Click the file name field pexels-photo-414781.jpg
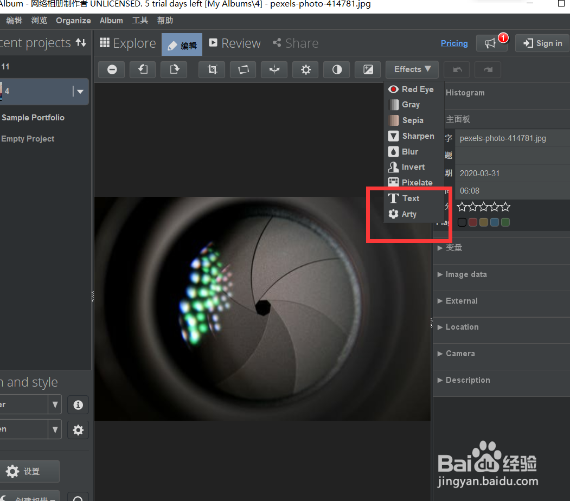 click(513, 138)
